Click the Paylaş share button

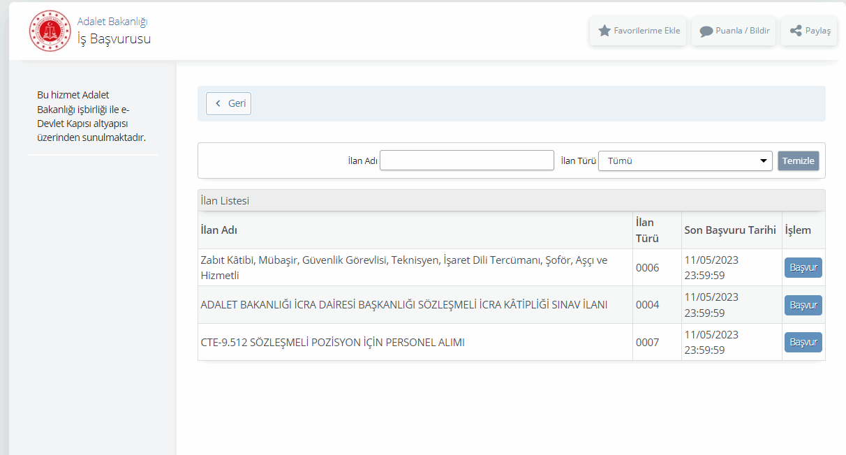(x=809, y=31)
